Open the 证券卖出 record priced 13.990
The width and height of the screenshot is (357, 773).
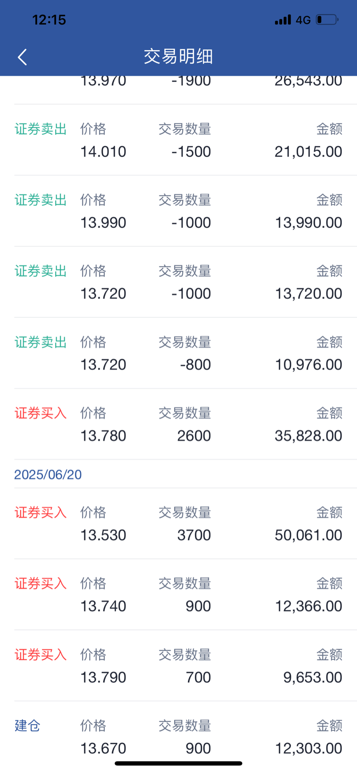(x=178, y=211)
